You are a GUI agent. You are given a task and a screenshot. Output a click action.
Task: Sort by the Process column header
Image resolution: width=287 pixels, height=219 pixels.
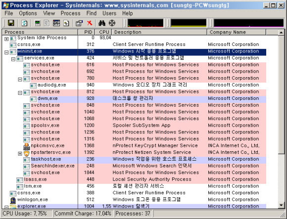click(x=40, y=32)
